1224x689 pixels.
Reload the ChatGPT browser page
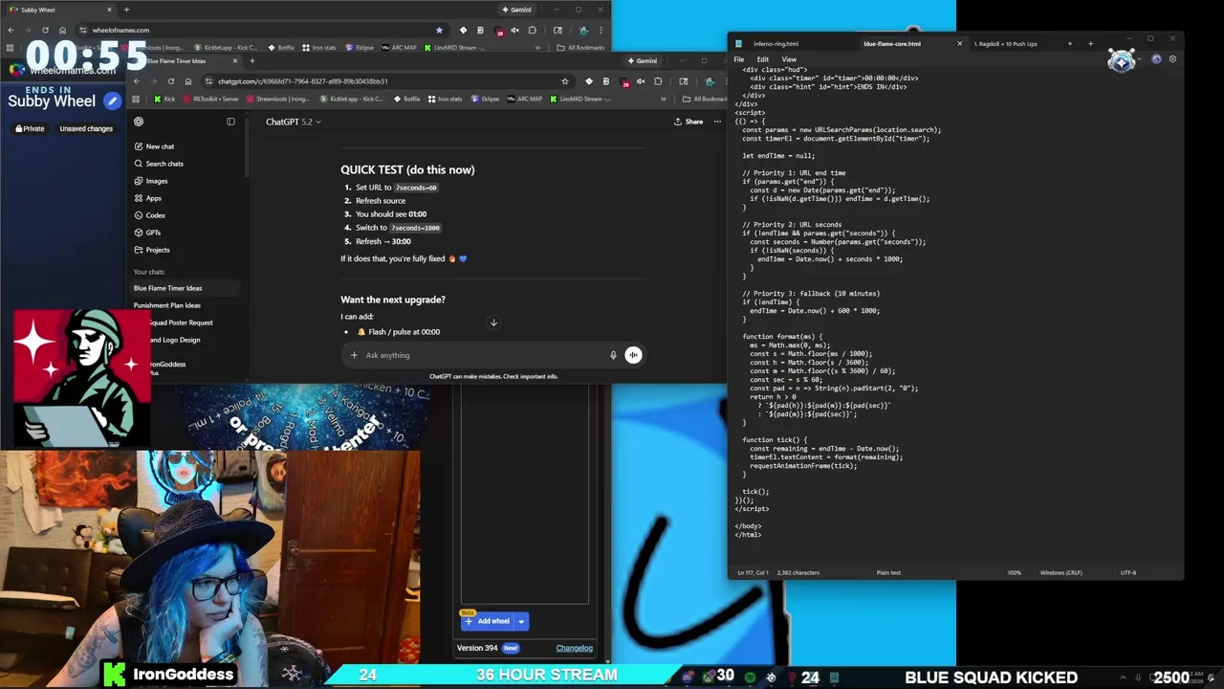pos(171,81)
